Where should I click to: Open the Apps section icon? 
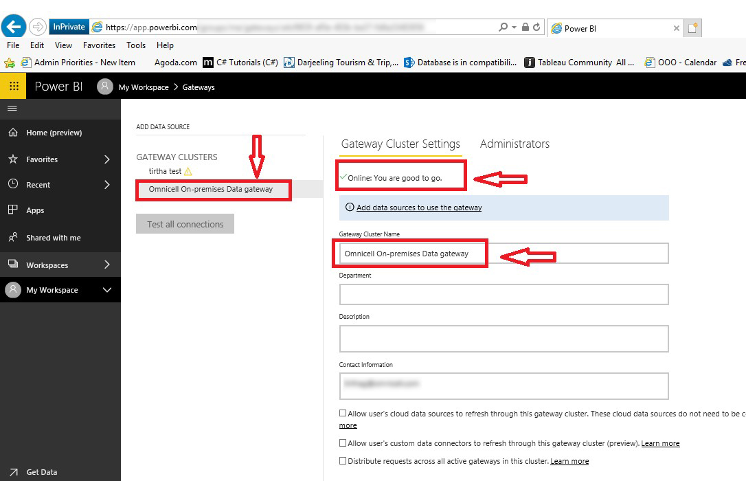(12, 210)
